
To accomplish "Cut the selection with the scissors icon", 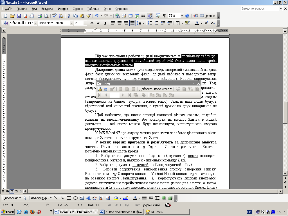I will click(69, 16).
